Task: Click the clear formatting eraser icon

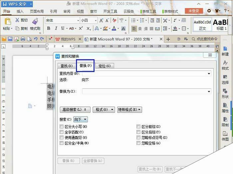Action: [x=114, y=20]
